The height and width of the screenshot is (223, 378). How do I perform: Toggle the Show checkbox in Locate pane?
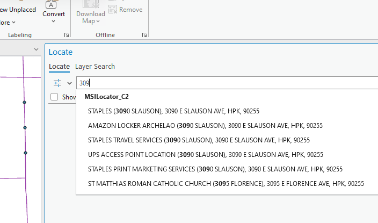(54, 97)
